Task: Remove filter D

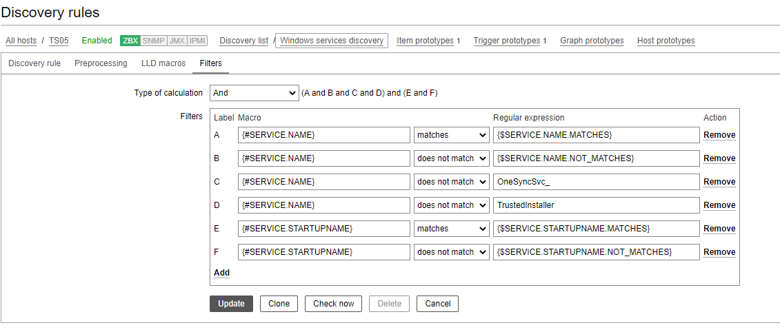Action: click(x=719, y=205)
